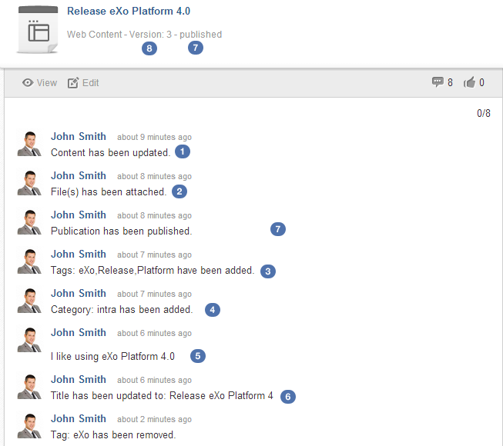Click 'Title has been updated to: Release eXo Platform 4'
Viewport: 503px width, 446px height.
click(162, 396)
